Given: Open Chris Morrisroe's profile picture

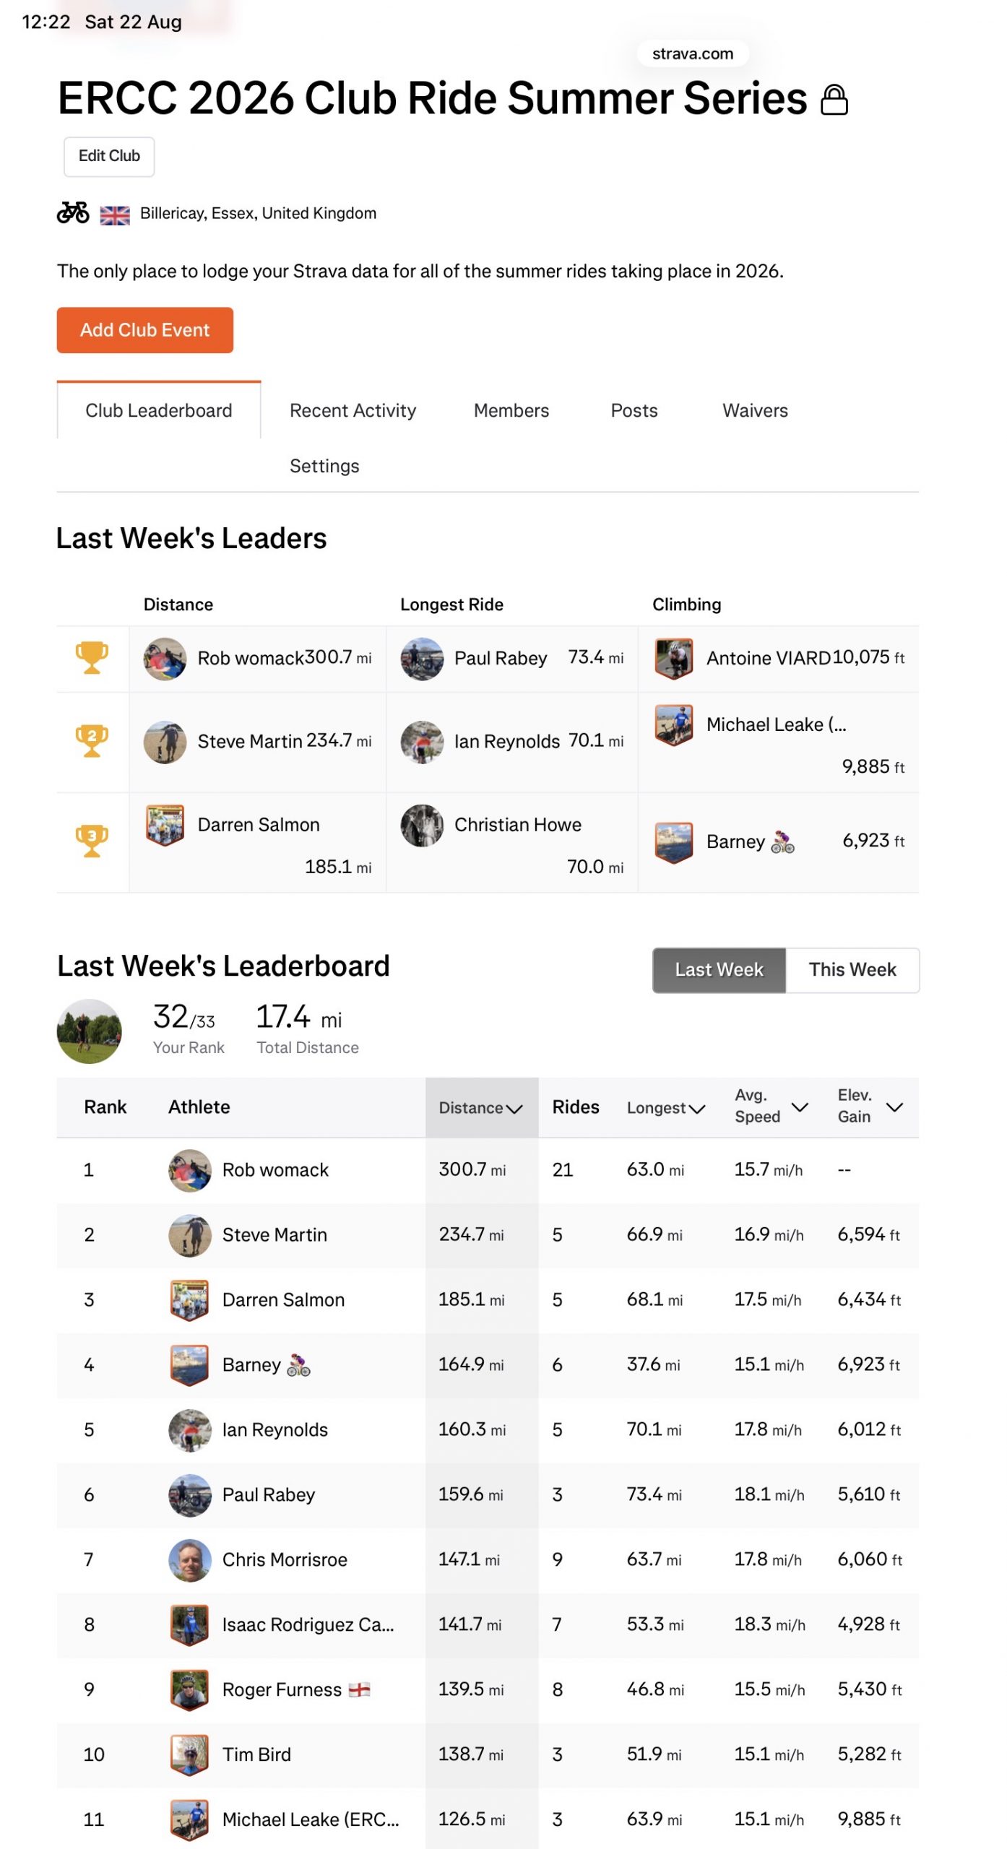Looking at the screenshot, I should [189, 1559].
